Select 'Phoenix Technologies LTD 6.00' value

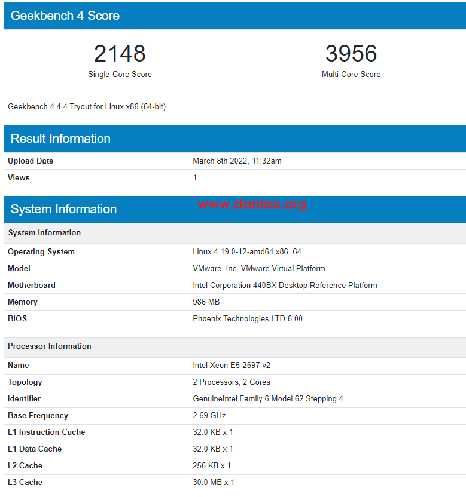click(x=247, y=318)
